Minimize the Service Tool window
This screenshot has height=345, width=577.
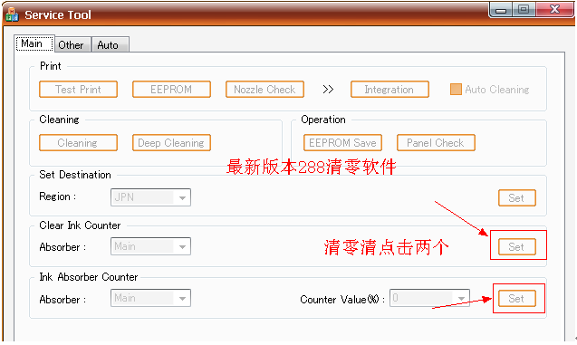click(501, 10)
